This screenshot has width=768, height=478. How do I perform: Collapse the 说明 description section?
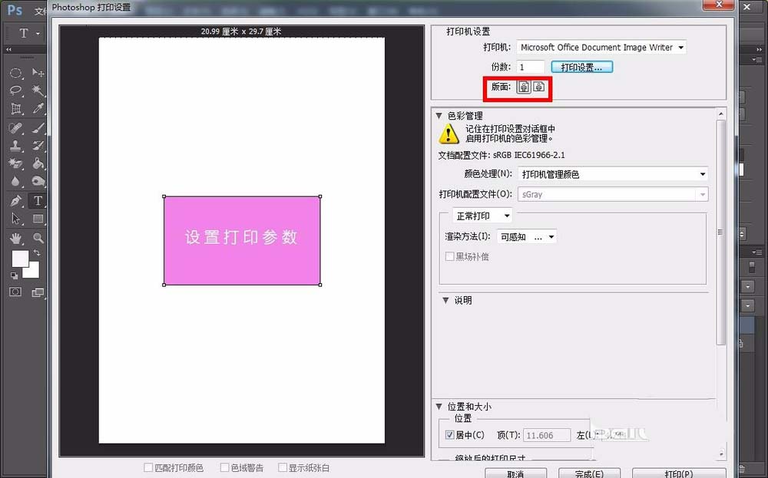445,301
